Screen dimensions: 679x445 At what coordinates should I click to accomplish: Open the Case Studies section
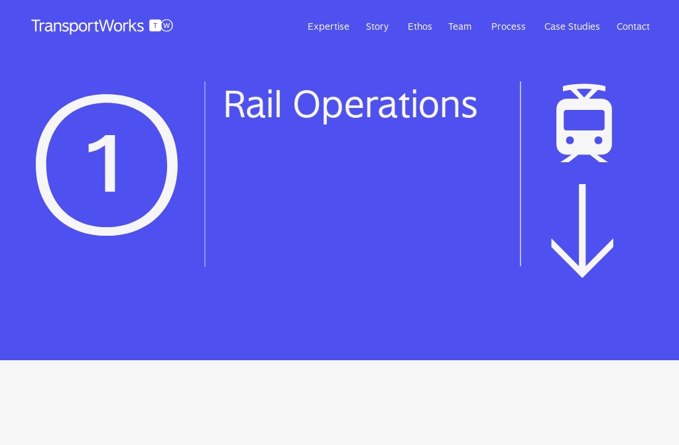coord(572,26)
